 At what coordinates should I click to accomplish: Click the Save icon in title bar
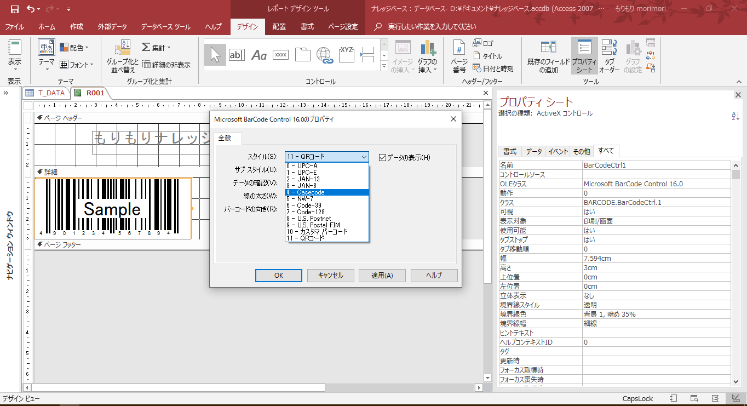(15, 9)
